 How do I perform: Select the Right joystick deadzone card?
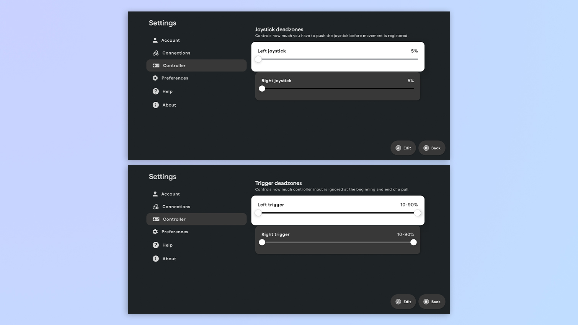[337, 86]
